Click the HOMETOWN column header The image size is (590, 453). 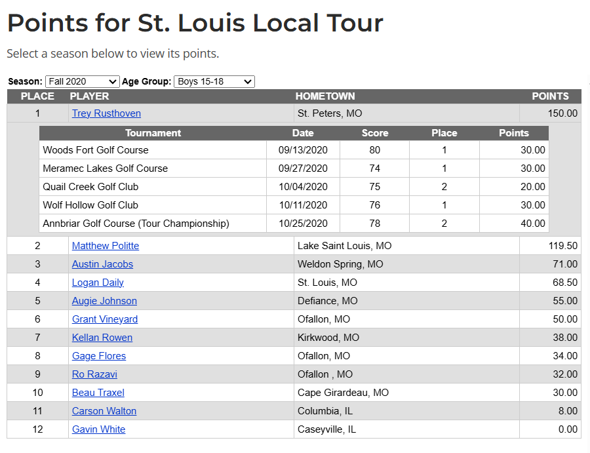pyautogui.click(x=325, y=96)
